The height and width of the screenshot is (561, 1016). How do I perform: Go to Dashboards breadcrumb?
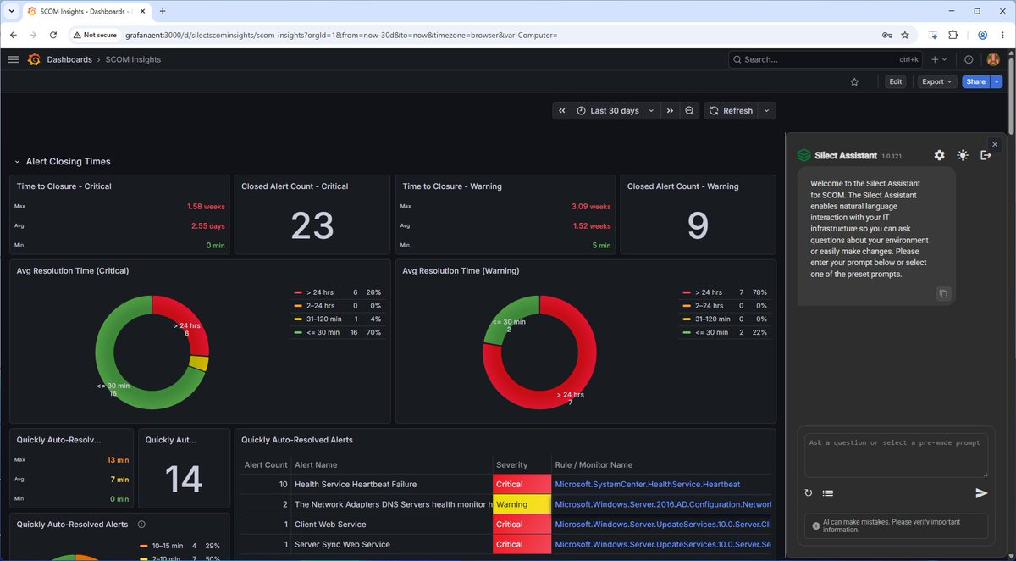click(69, 59)
